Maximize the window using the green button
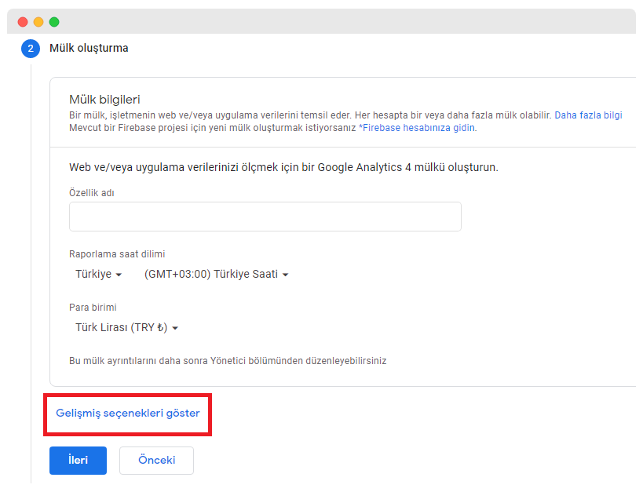Screen dimensions: 643x492 (54, 22)
